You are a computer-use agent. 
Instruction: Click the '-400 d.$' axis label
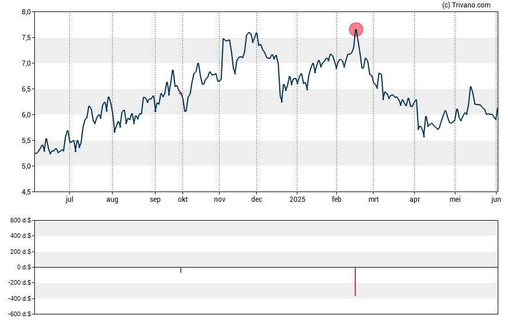[x=20, y=298]
